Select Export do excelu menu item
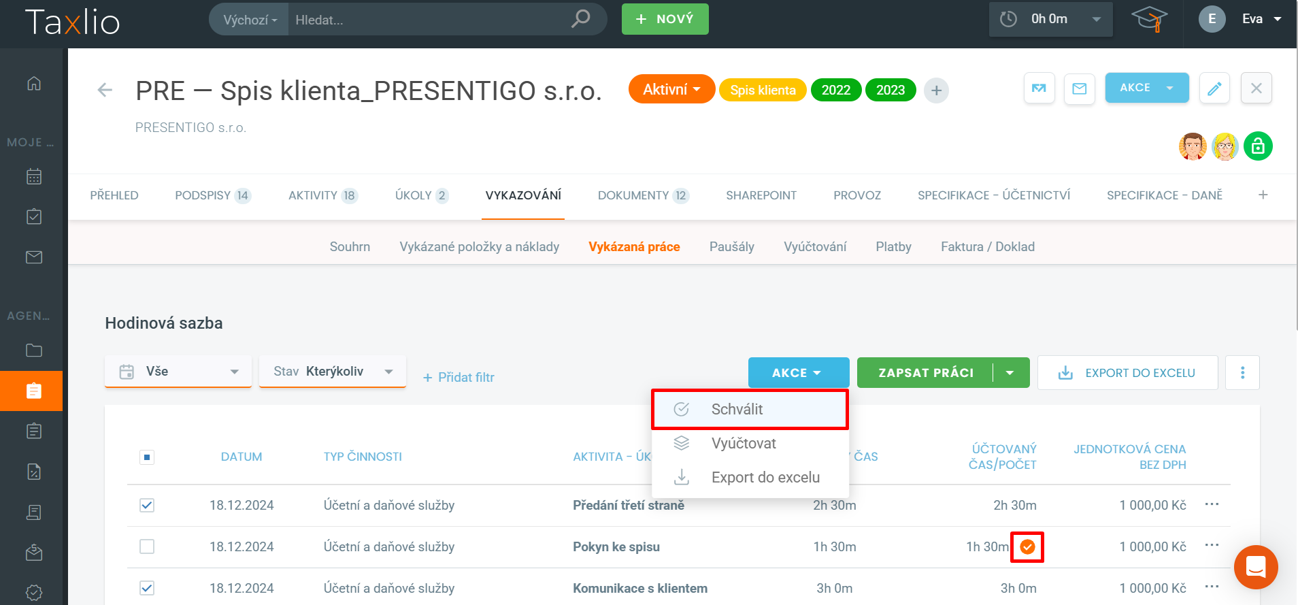1298x605 pixels. [750, 478]
